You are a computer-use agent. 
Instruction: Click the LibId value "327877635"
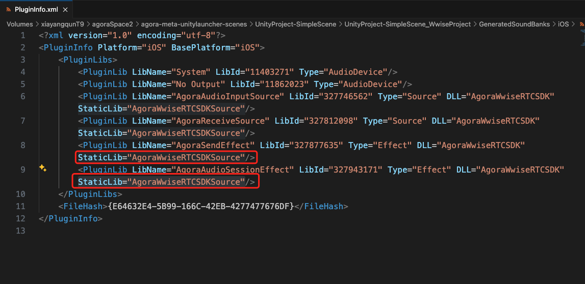[316, 145]
